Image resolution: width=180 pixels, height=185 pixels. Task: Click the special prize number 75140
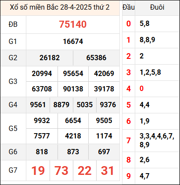[73, 24]
